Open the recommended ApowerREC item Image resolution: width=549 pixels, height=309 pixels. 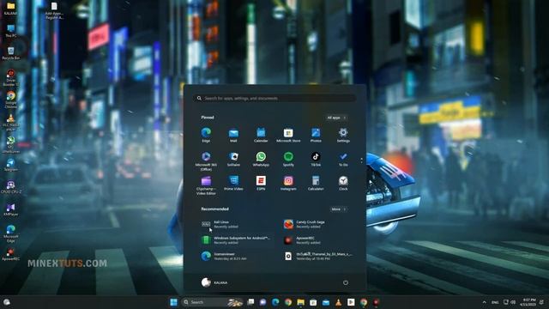(318, 240)
